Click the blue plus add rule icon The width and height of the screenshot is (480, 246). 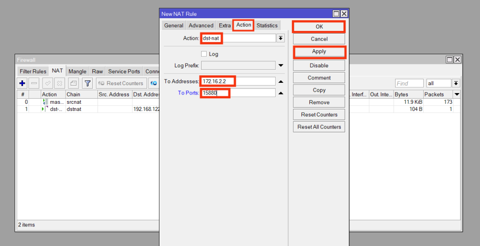(x=22, y=83)
